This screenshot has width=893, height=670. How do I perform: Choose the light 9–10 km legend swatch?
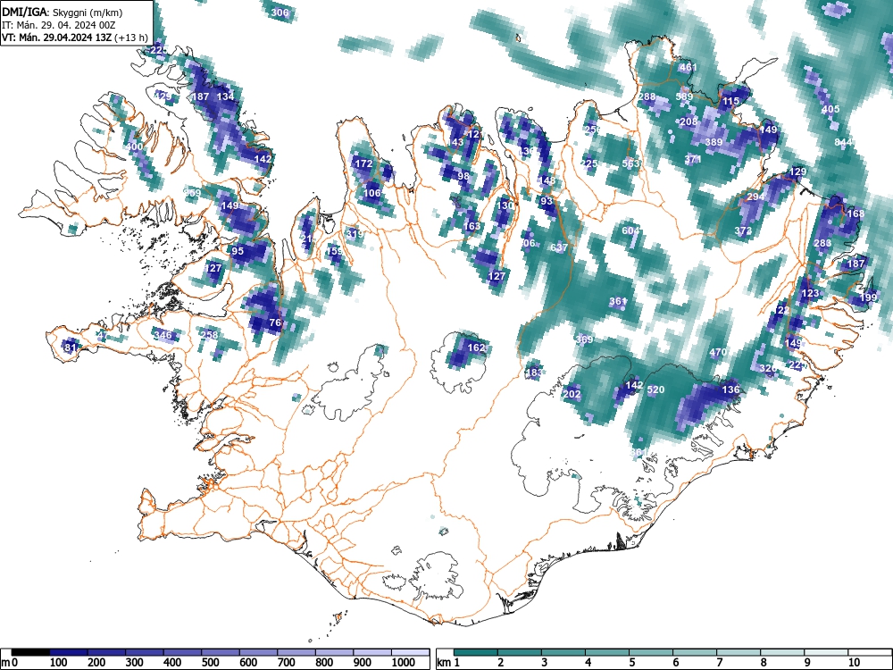tap(826, 652)
